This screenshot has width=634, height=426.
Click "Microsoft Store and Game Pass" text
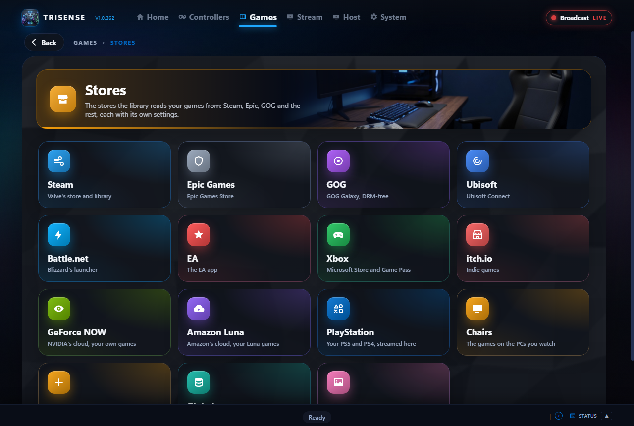(x=369, y=270)
